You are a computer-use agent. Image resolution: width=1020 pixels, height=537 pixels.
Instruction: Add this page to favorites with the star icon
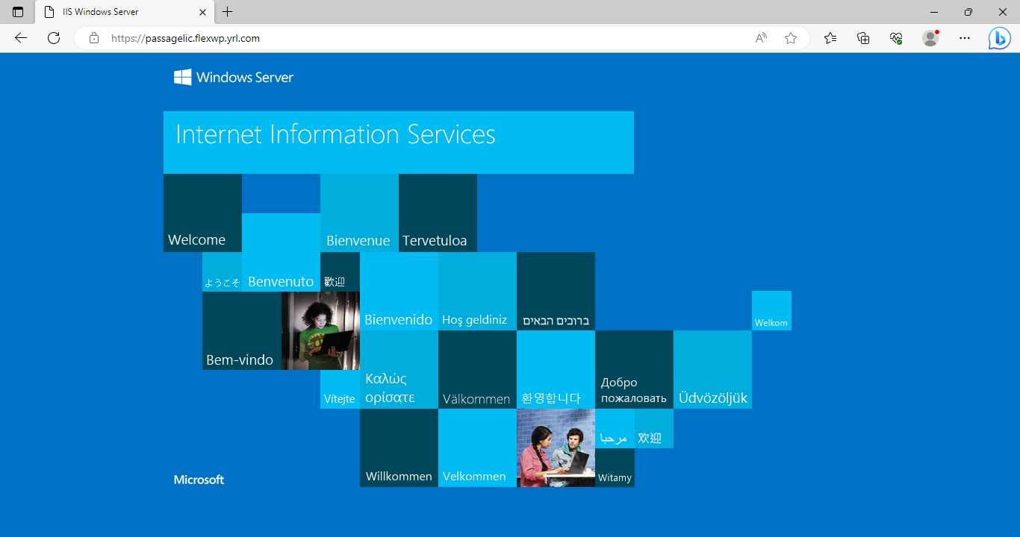(x=791, y=38)
